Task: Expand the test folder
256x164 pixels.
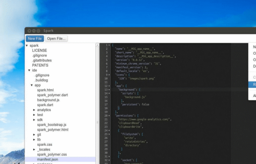Action: click(x=34, y=115)
